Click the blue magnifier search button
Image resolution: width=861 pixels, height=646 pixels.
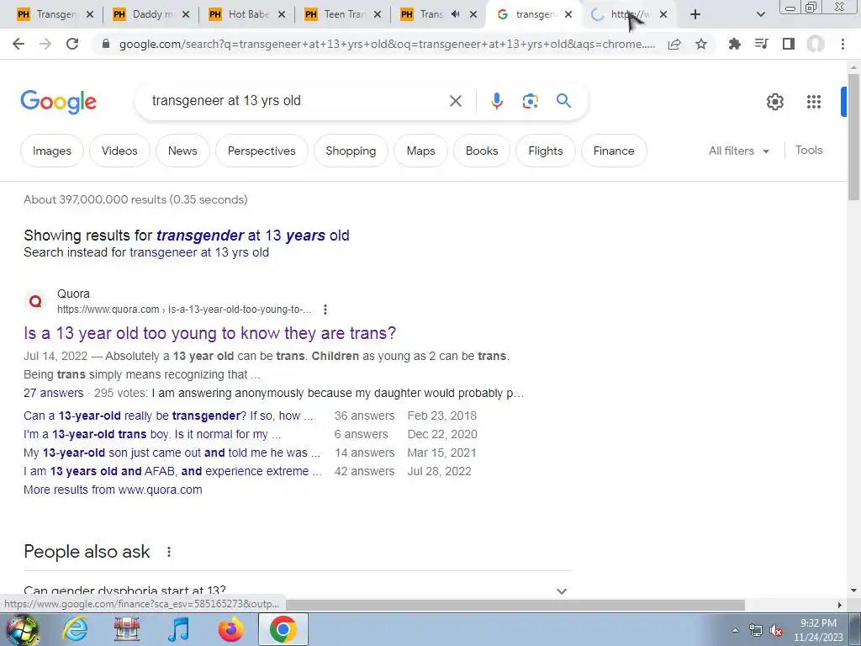pyautogui.click(x=563, y=101)
